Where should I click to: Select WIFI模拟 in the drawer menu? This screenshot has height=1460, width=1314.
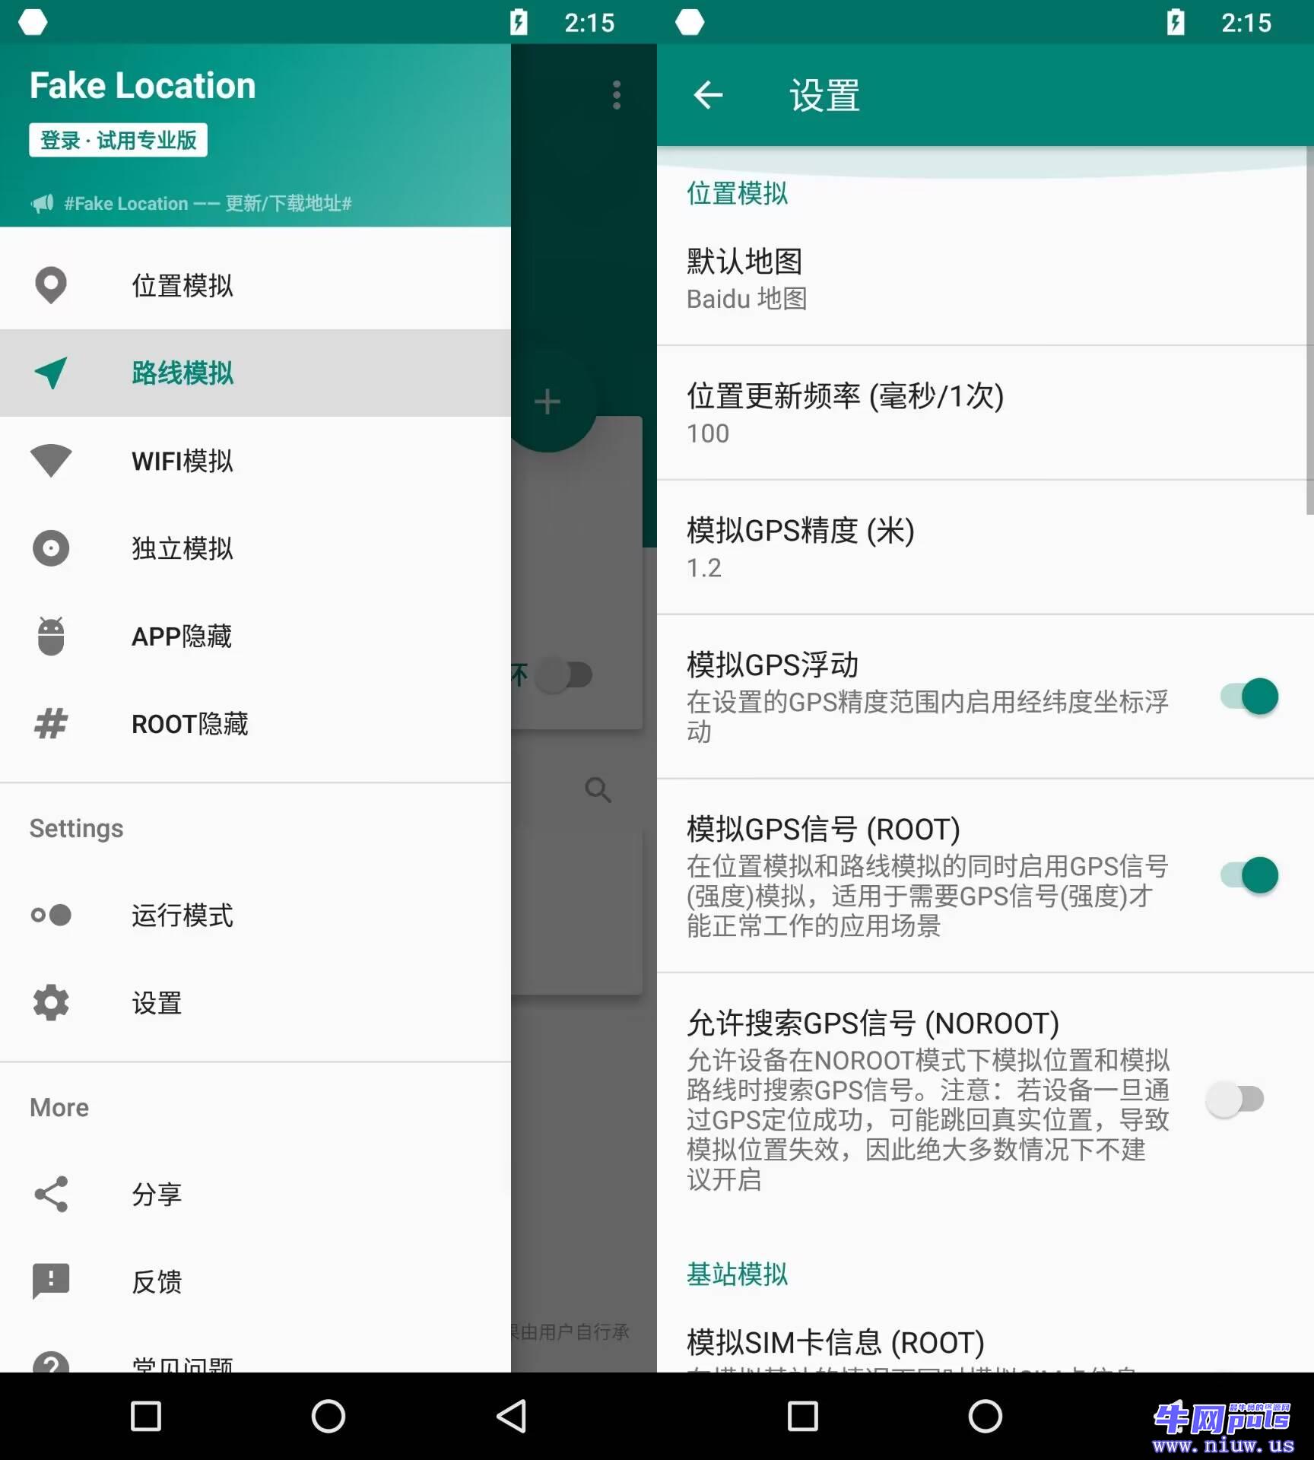tap(255, 461)
